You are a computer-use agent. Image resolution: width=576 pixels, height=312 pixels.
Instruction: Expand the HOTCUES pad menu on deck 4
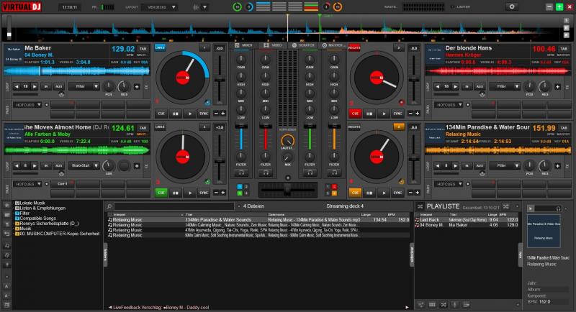[449, 184]
